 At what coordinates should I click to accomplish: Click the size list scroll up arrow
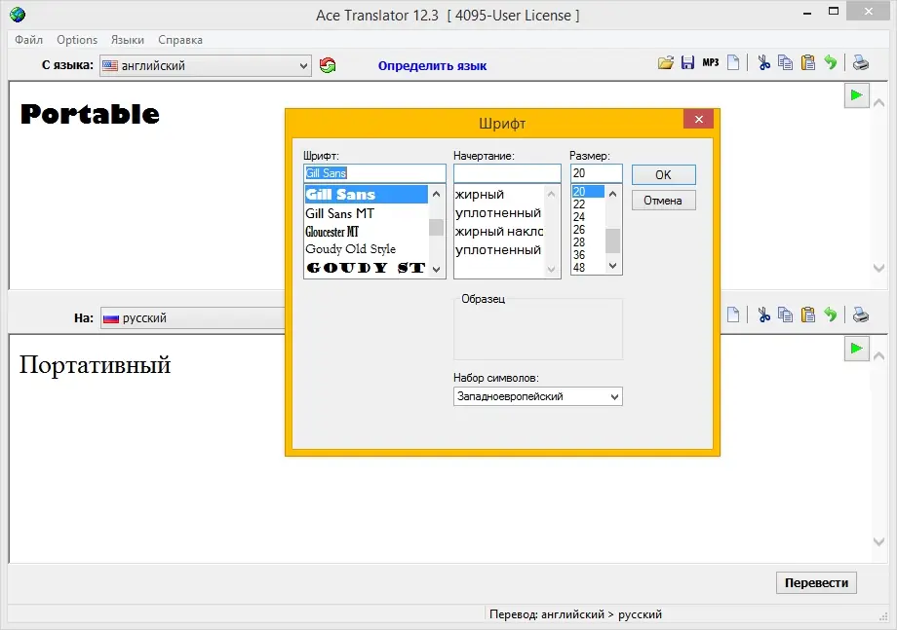pos(612,194)
